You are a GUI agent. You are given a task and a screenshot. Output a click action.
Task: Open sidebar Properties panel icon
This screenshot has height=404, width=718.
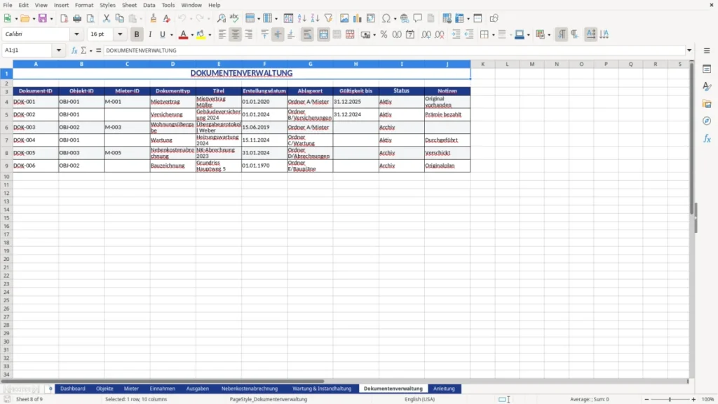[707, 69]
